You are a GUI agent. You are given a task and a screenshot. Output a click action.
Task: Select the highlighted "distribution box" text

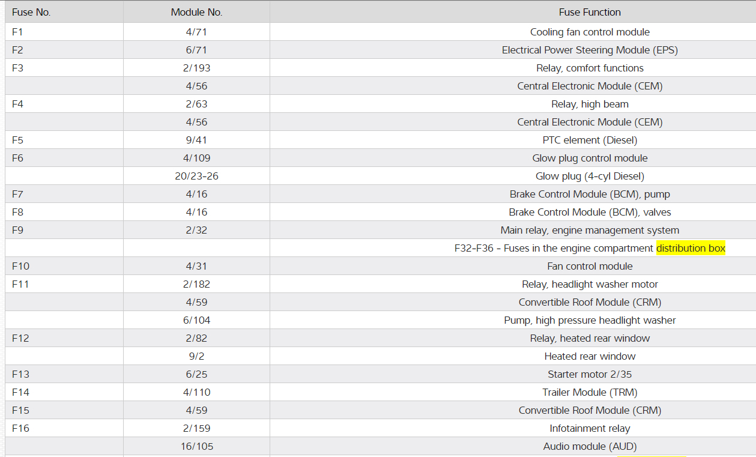[691, 248]
